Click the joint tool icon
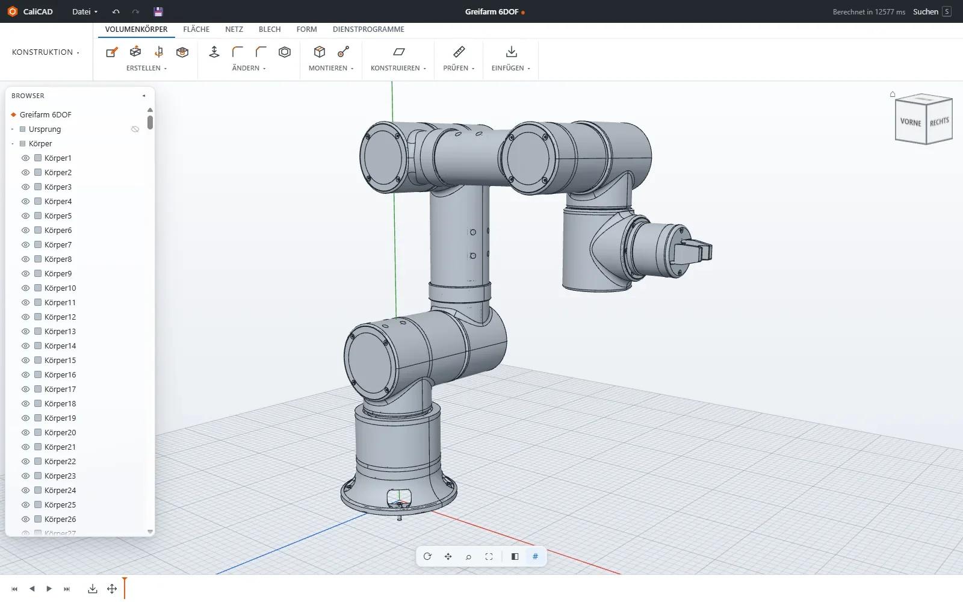 point(343,52)
